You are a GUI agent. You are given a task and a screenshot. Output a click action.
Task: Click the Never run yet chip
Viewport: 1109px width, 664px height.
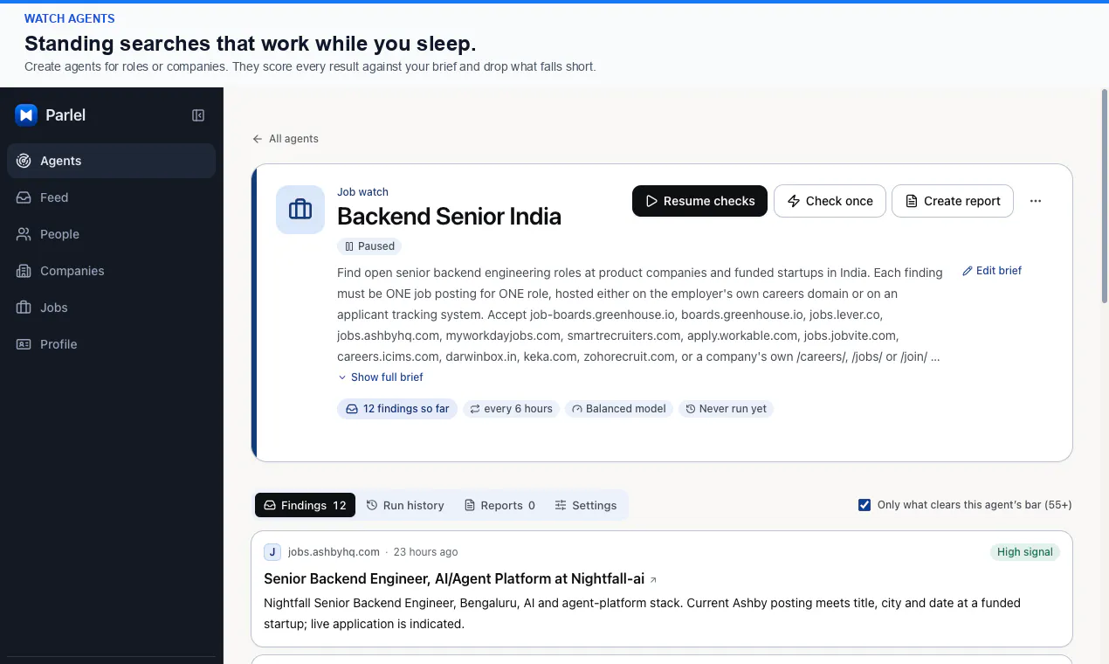[x=726, y=409]
